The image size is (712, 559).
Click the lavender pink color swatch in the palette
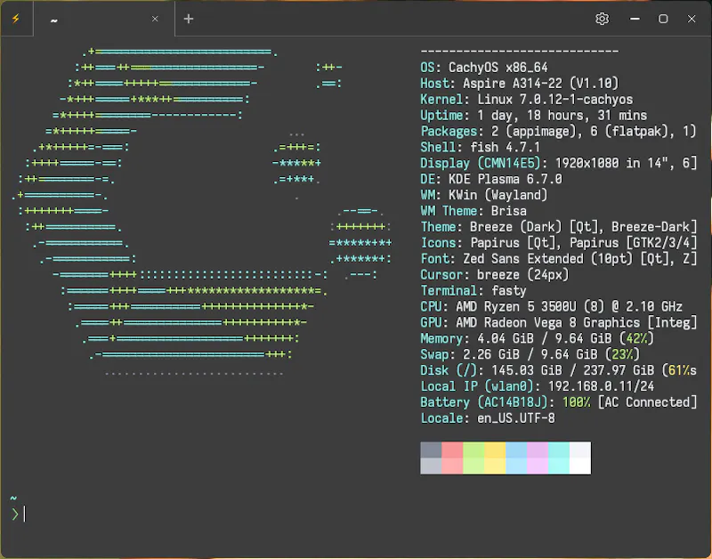click(538, 458)
